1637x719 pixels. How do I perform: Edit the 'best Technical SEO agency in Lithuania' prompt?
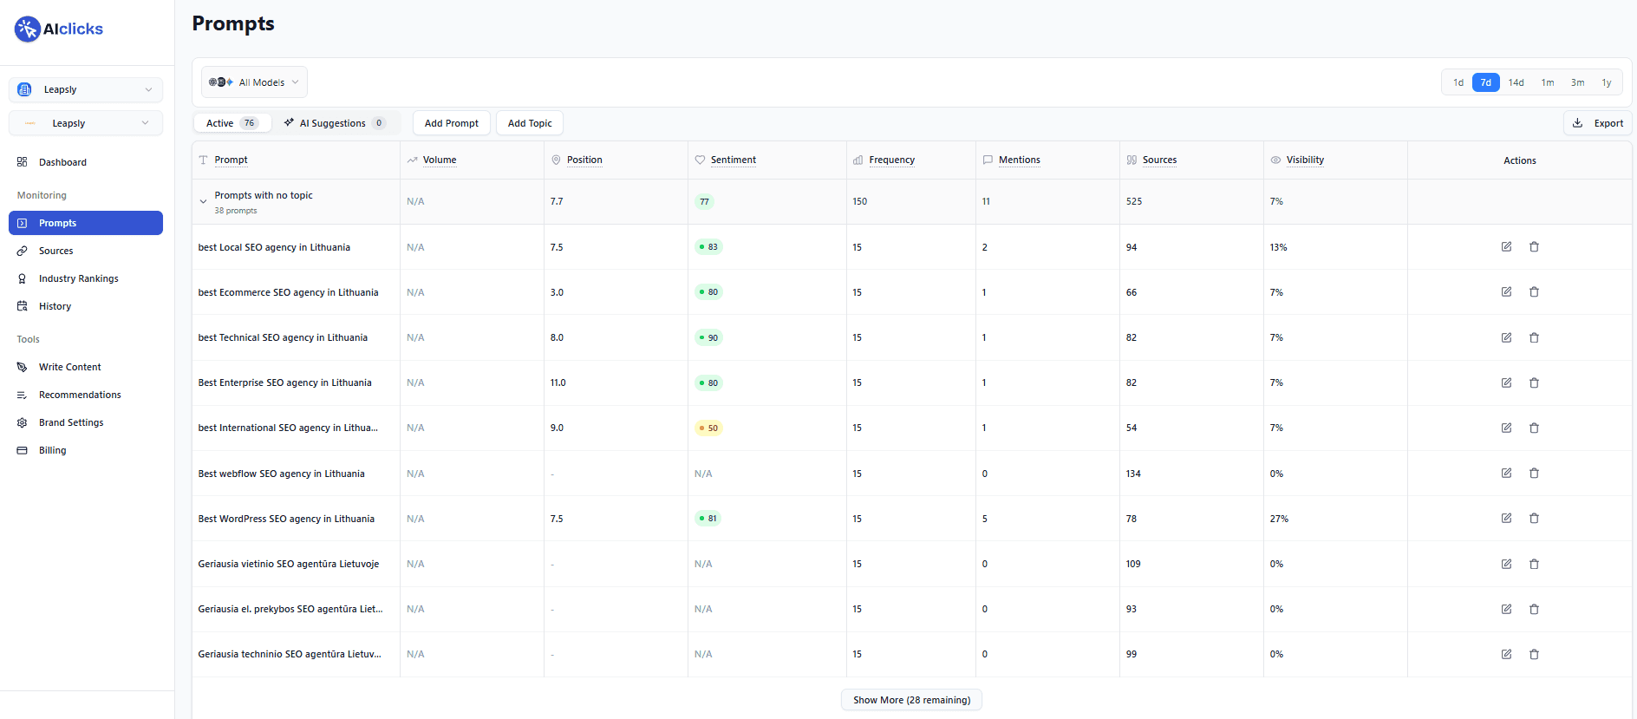coord(1507,337)
